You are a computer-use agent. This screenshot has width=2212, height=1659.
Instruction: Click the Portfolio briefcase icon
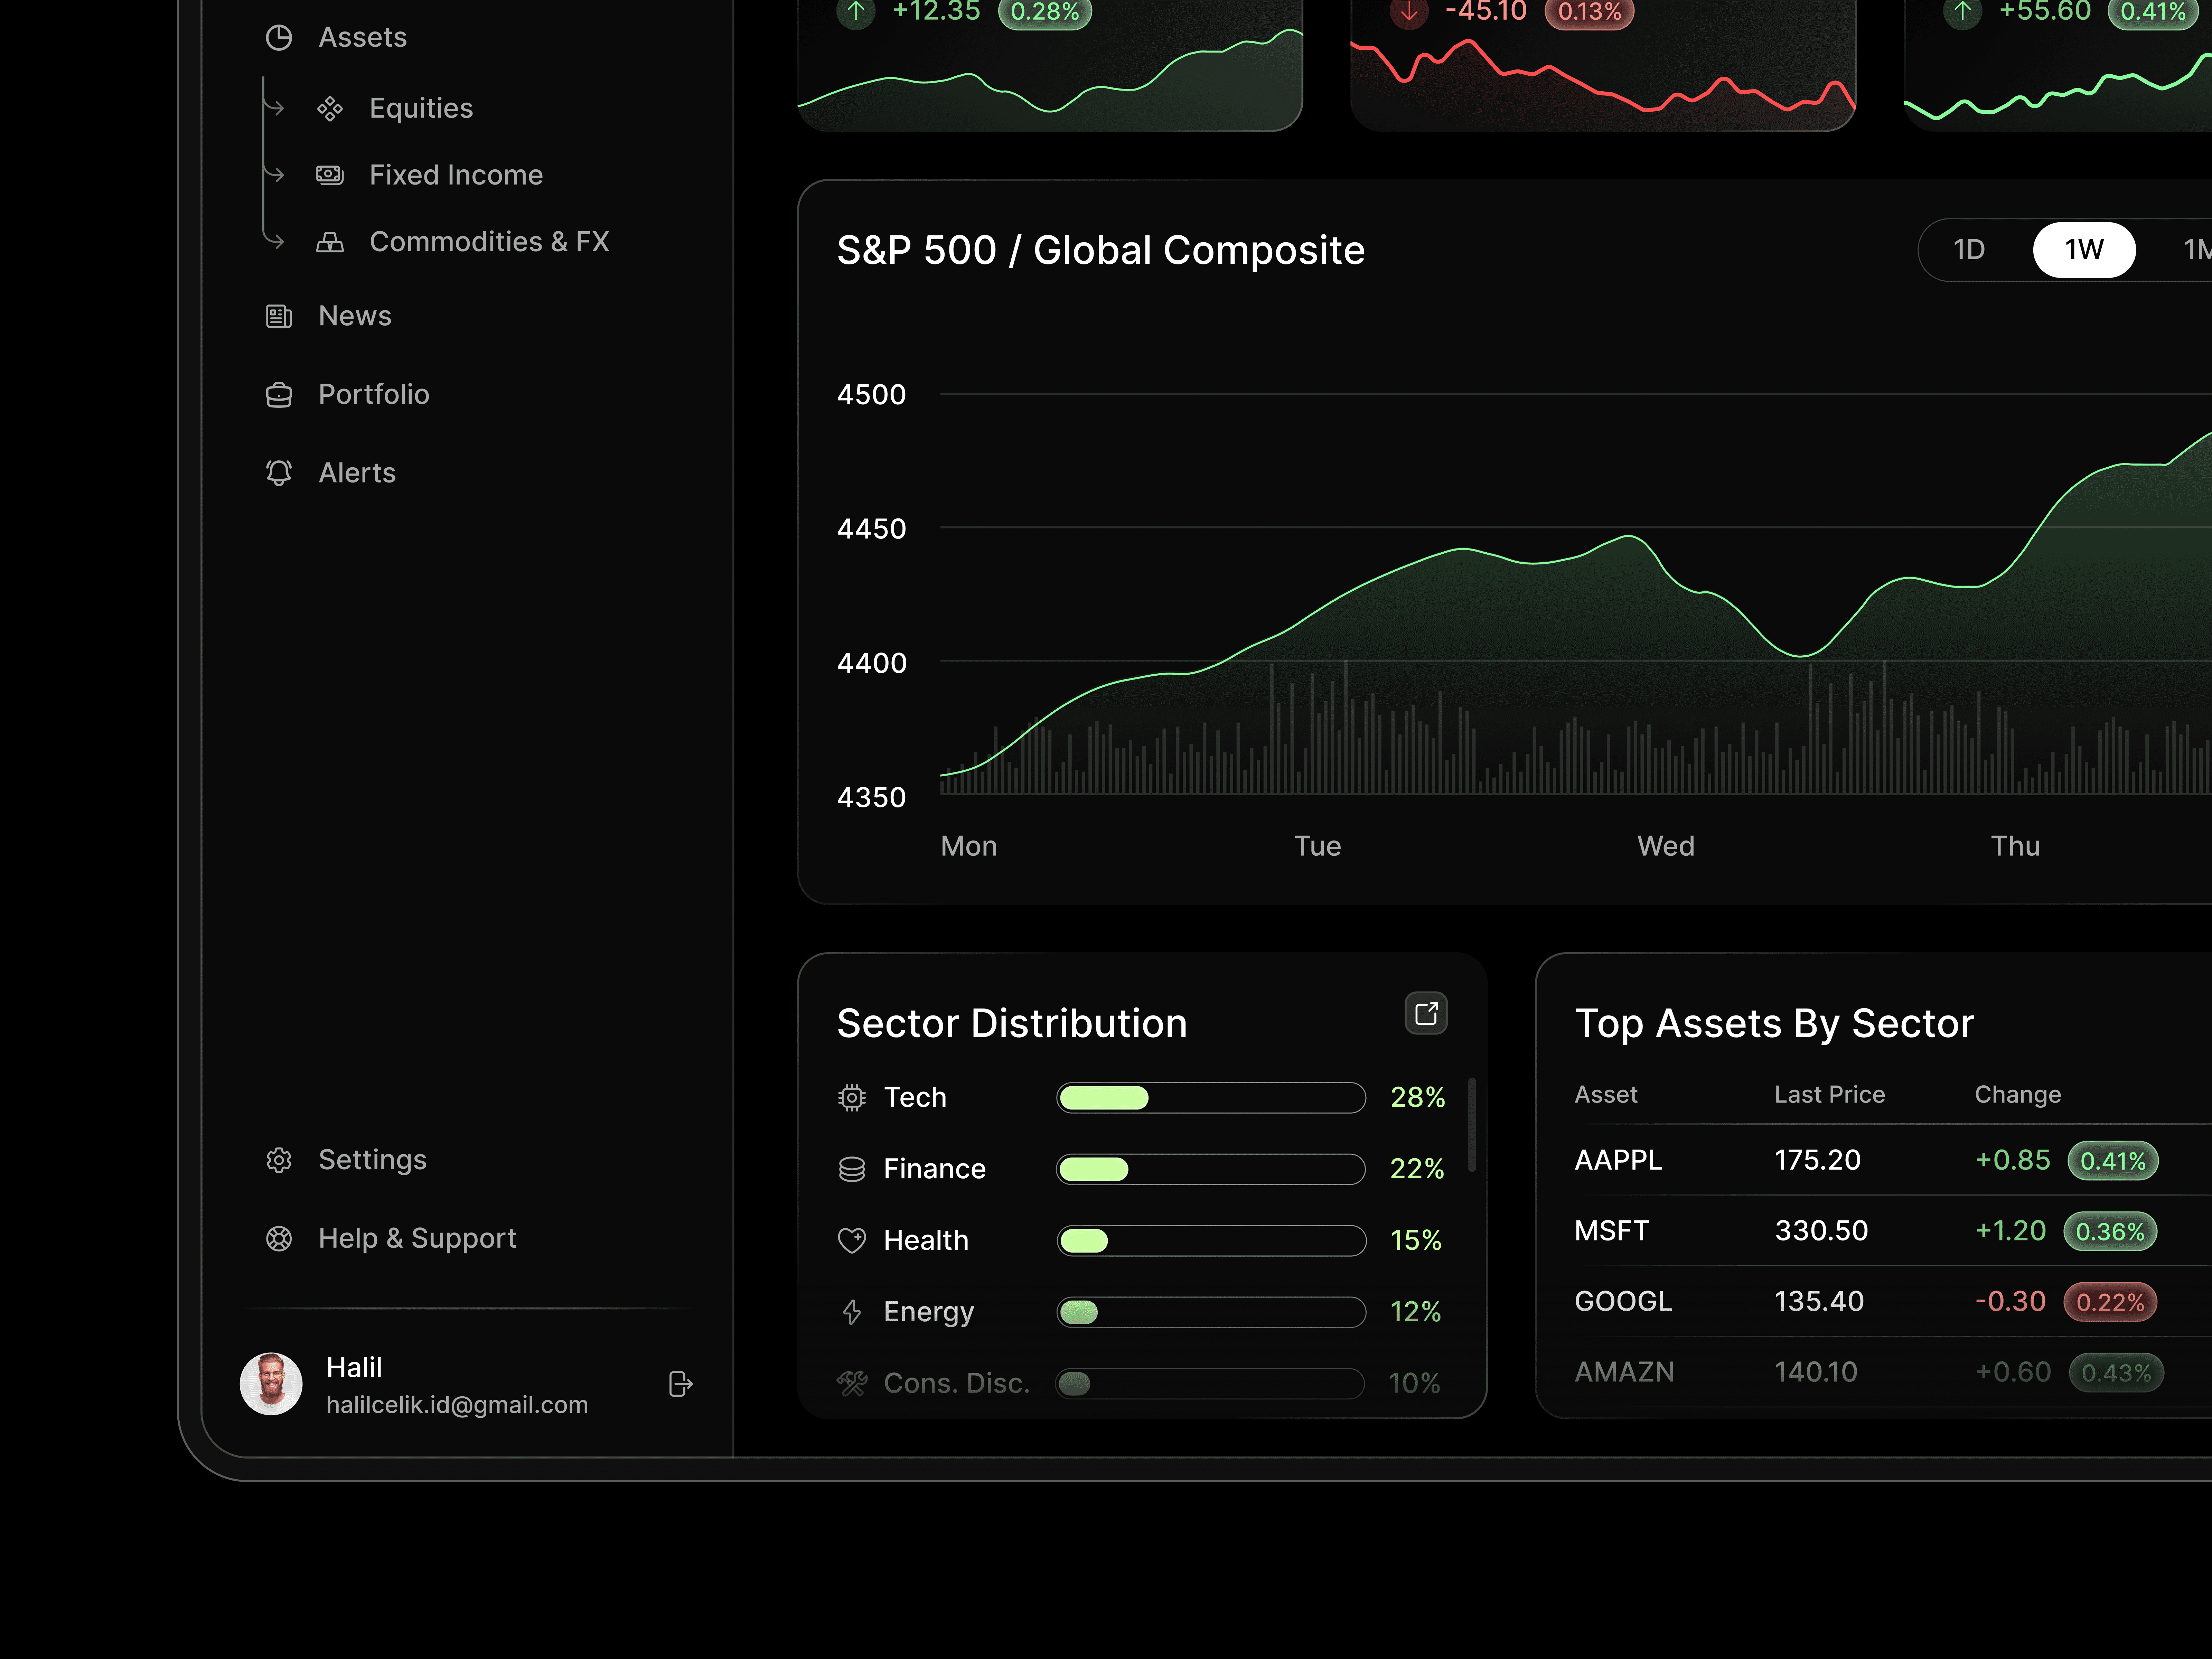click(279, 395)
